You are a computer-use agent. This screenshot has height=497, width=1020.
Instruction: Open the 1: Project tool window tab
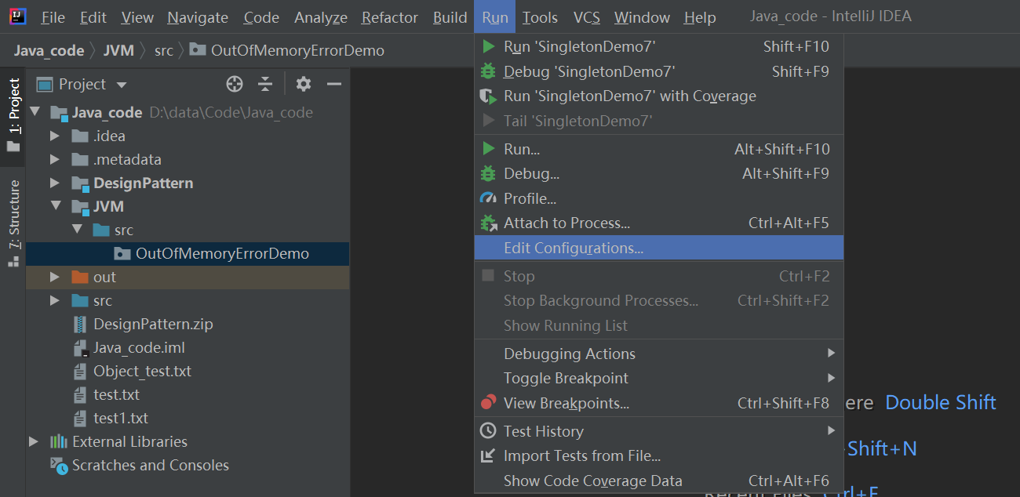pyautogui.click(x=13, y=117)
